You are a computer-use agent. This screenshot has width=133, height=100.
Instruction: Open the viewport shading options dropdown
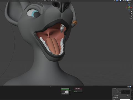click(132, 1)
